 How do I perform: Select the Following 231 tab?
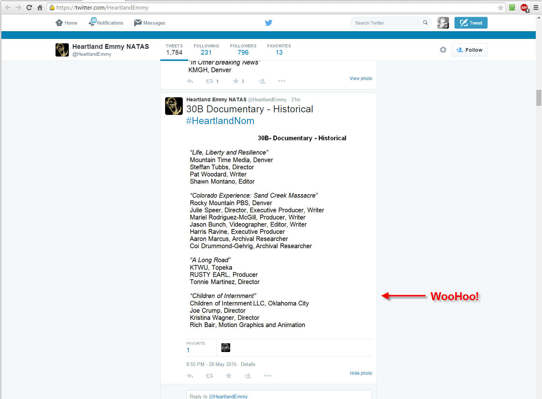pyautogui.click(x=206, y=50)
